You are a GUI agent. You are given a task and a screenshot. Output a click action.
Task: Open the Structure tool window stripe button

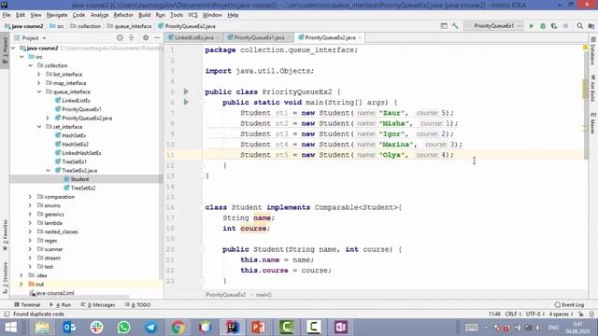pos(5,277)
